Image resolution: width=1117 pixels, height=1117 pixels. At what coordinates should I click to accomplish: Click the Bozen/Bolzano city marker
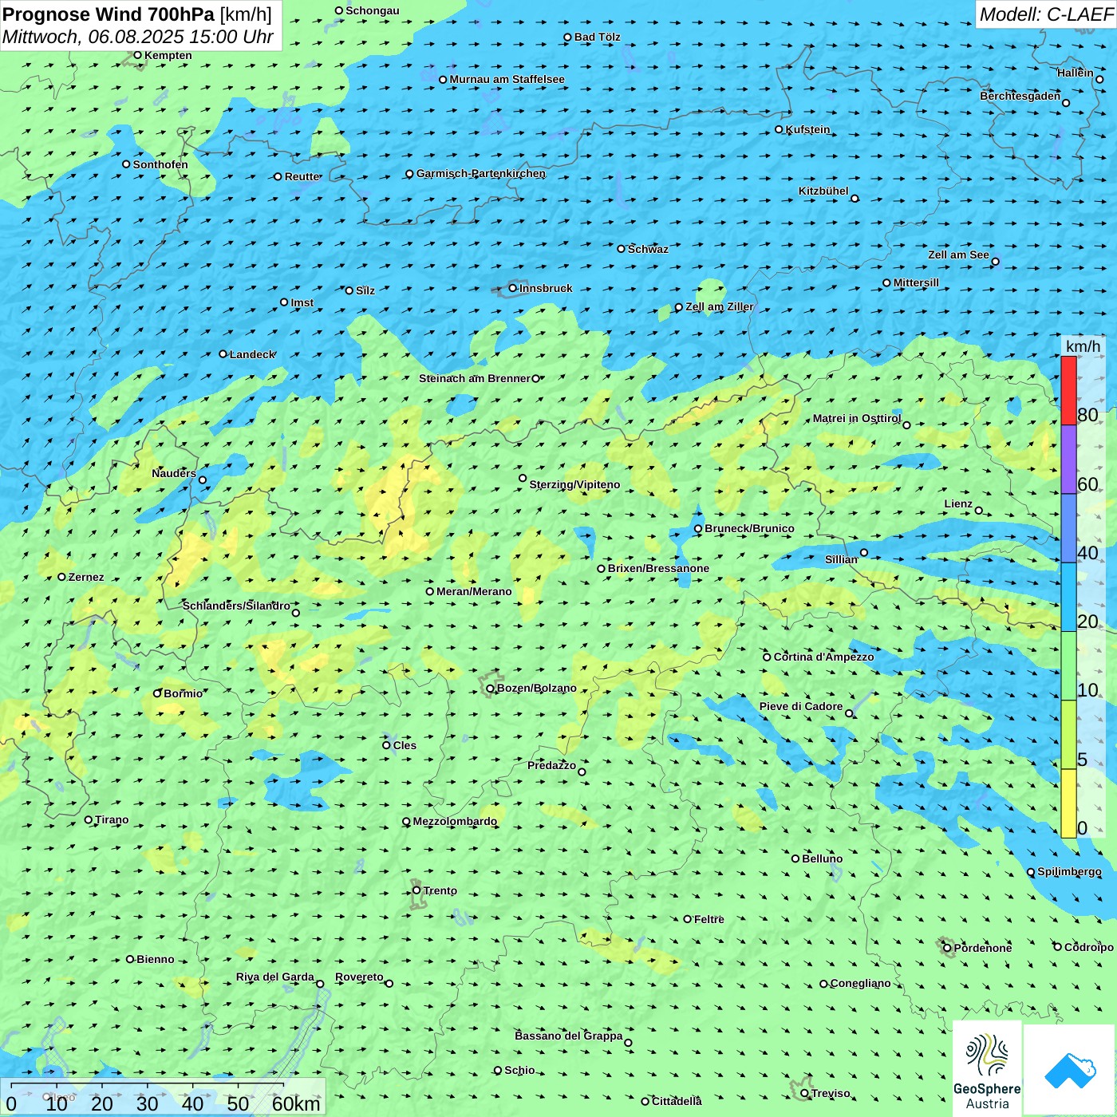pyautogui.click(x=491, y=689)
